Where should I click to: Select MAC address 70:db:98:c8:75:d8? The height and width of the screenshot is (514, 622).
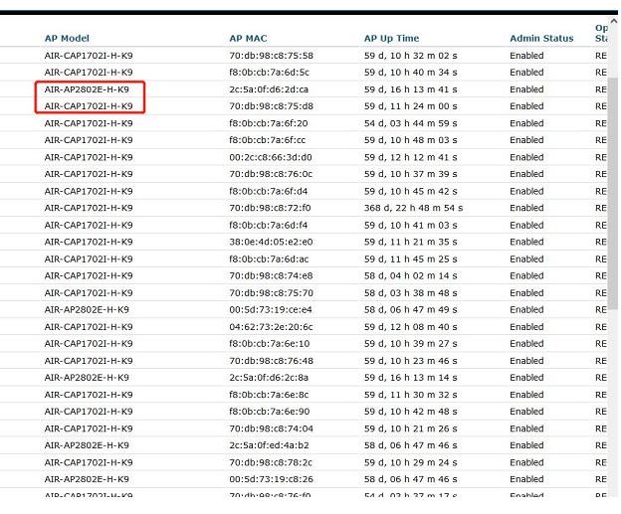click(x=272, y=106)
